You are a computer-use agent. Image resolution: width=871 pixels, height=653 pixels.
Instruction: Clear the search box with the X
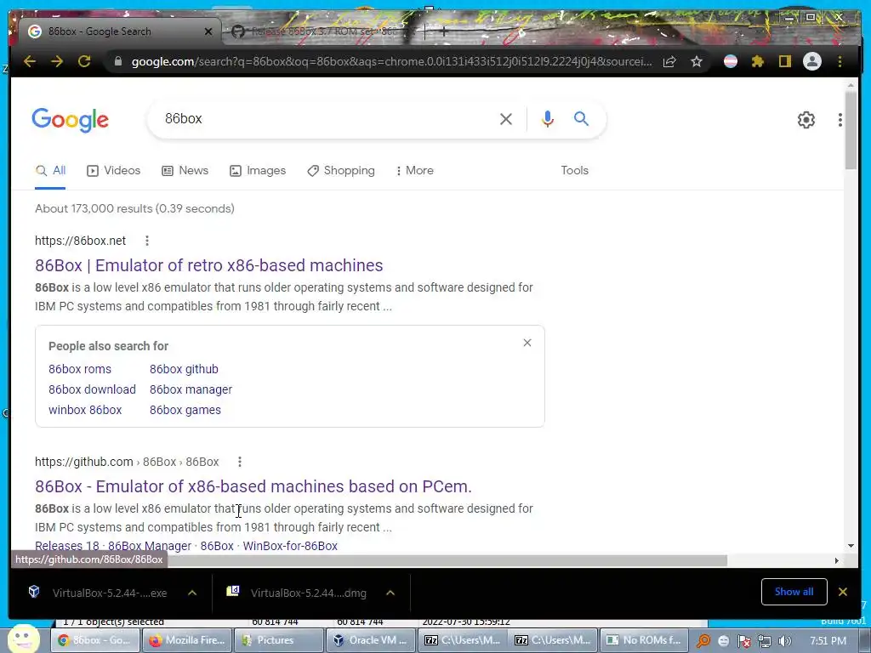(x=505, y=119)
